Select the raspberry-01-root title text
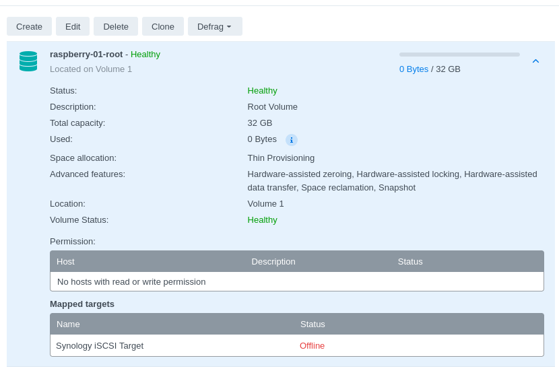The width and height of the screenshot is (559, 381). point(86,54)
